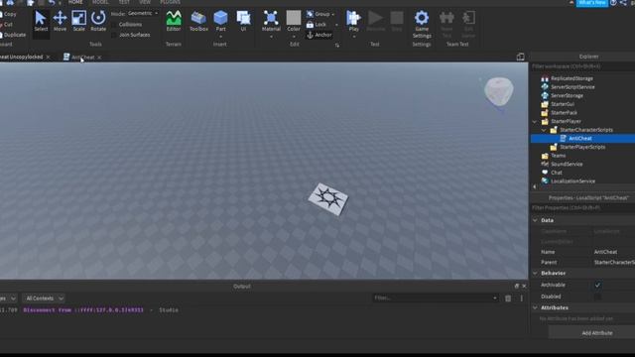Clear the Output with trash icon
This screenshot has height=357, width=635.
tap(508, 298)
